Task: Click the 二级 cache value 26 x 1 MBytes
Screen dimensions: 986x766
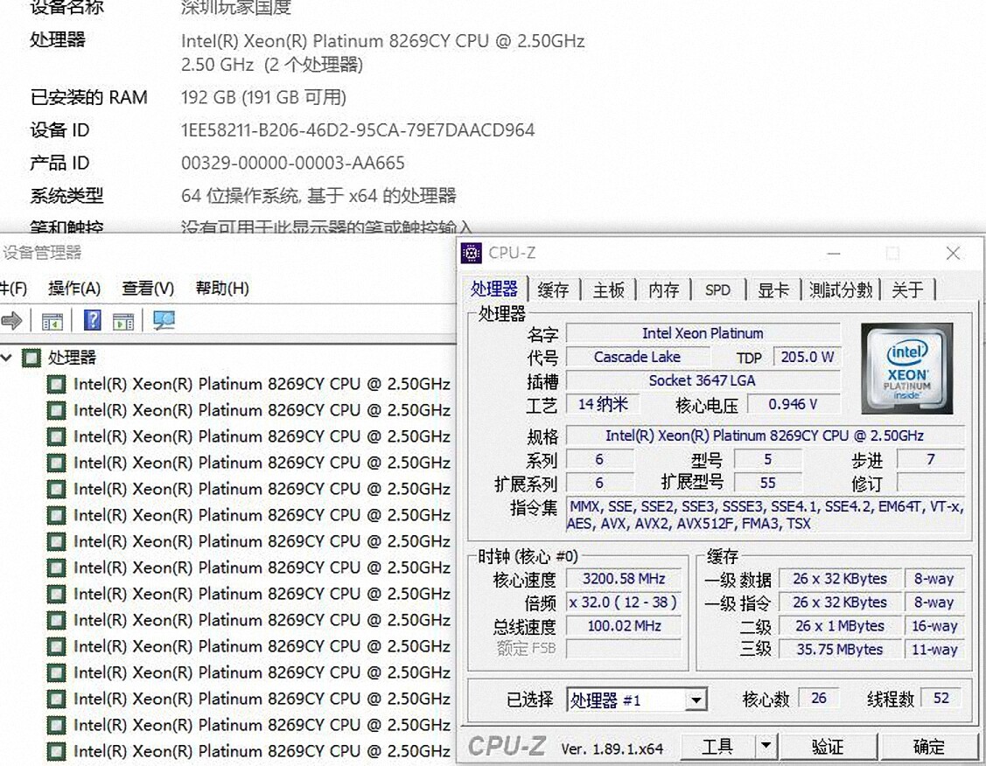Action: click(x=840, y=626)
